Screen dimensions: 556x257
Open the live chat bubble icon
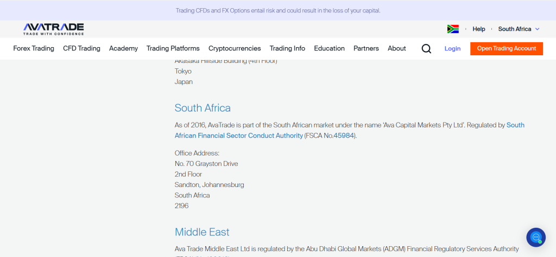(x=535, y=237)
